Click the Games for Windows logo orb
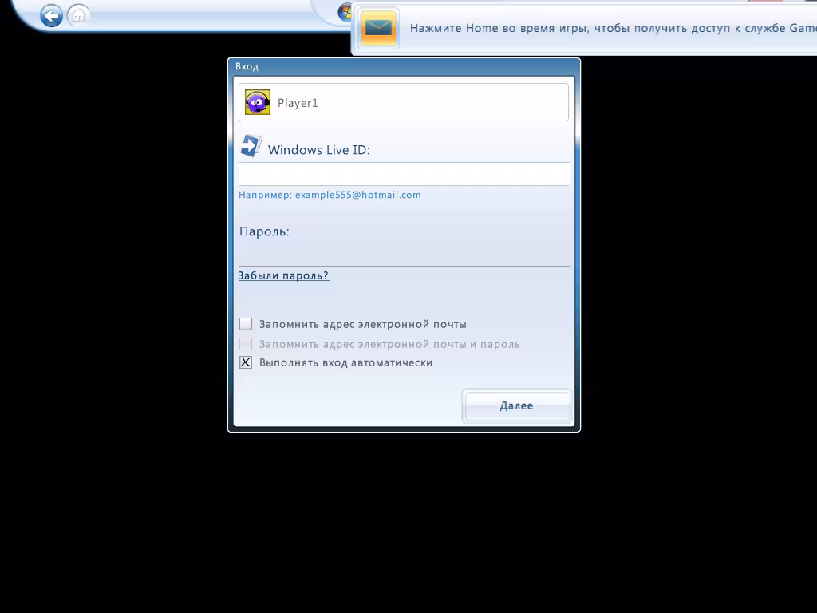This screenshot has height=613, width=817. [345, 11]
